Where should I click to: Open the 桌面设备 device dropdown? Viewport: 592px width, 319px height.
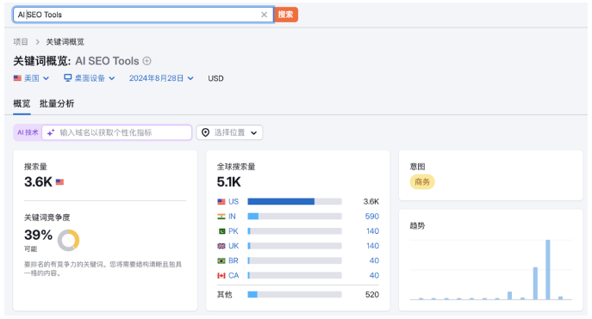point(89,78)
